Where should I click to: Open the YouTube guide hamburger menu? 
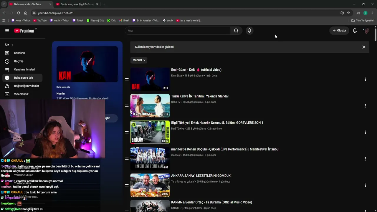point(7,31)
